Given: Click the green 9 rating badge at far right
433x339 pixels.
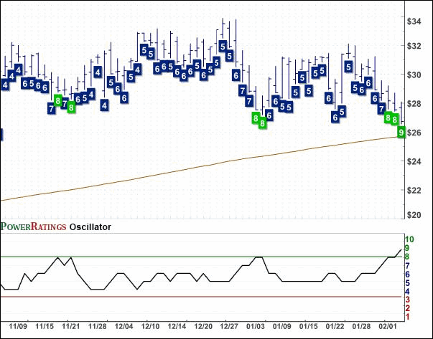Looking at the screenshot, I should click(x=401, y=132).
